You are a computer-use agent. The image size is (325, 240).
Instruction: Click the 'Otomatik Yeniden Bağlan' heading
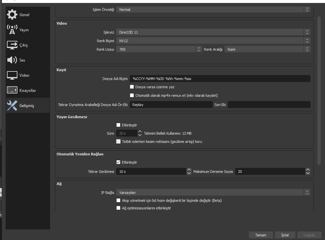(80, 154)
